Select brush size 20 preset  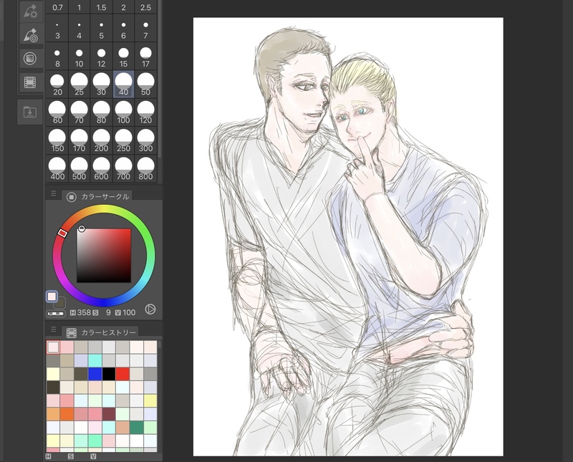(57, 85)
